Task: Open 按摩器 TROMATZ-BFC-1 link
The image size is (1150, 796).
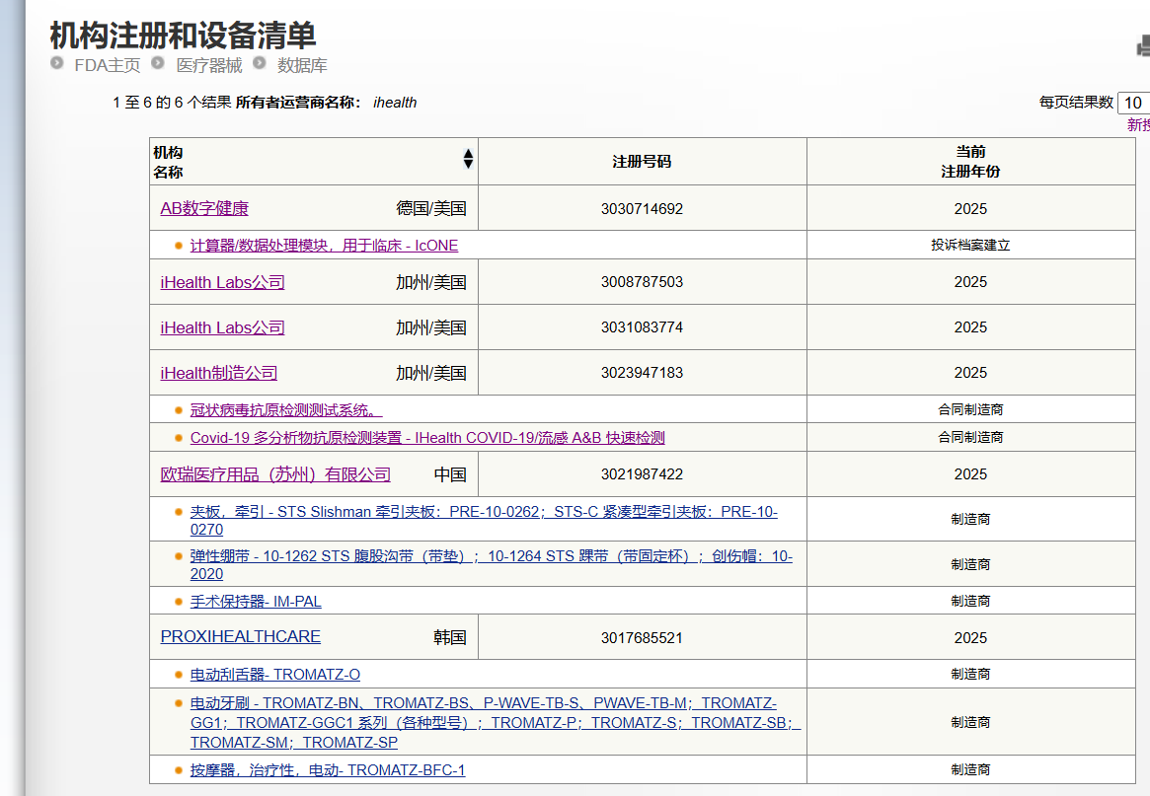Action: (328, 769)
